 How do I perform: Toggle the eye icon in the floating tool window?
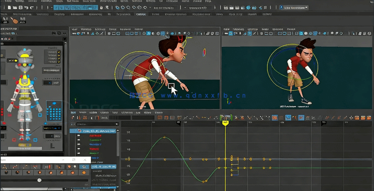[84, 167]
